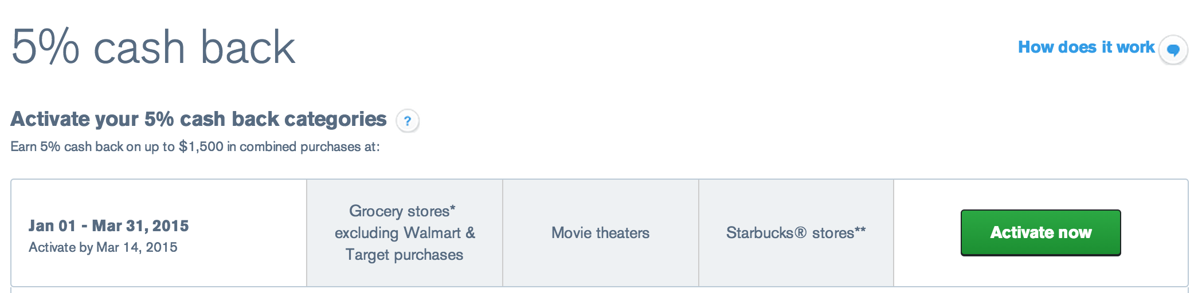The image size is (1198, 293).
Task: Click the registered trademark symbol after Starbucks
Action: coord(801,233)
